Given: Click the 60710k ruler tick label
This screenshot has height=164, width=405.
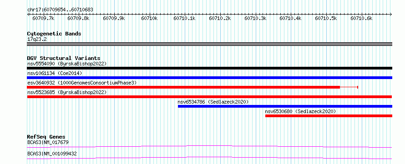Looking at the screenshot, I should pos(149,18).
